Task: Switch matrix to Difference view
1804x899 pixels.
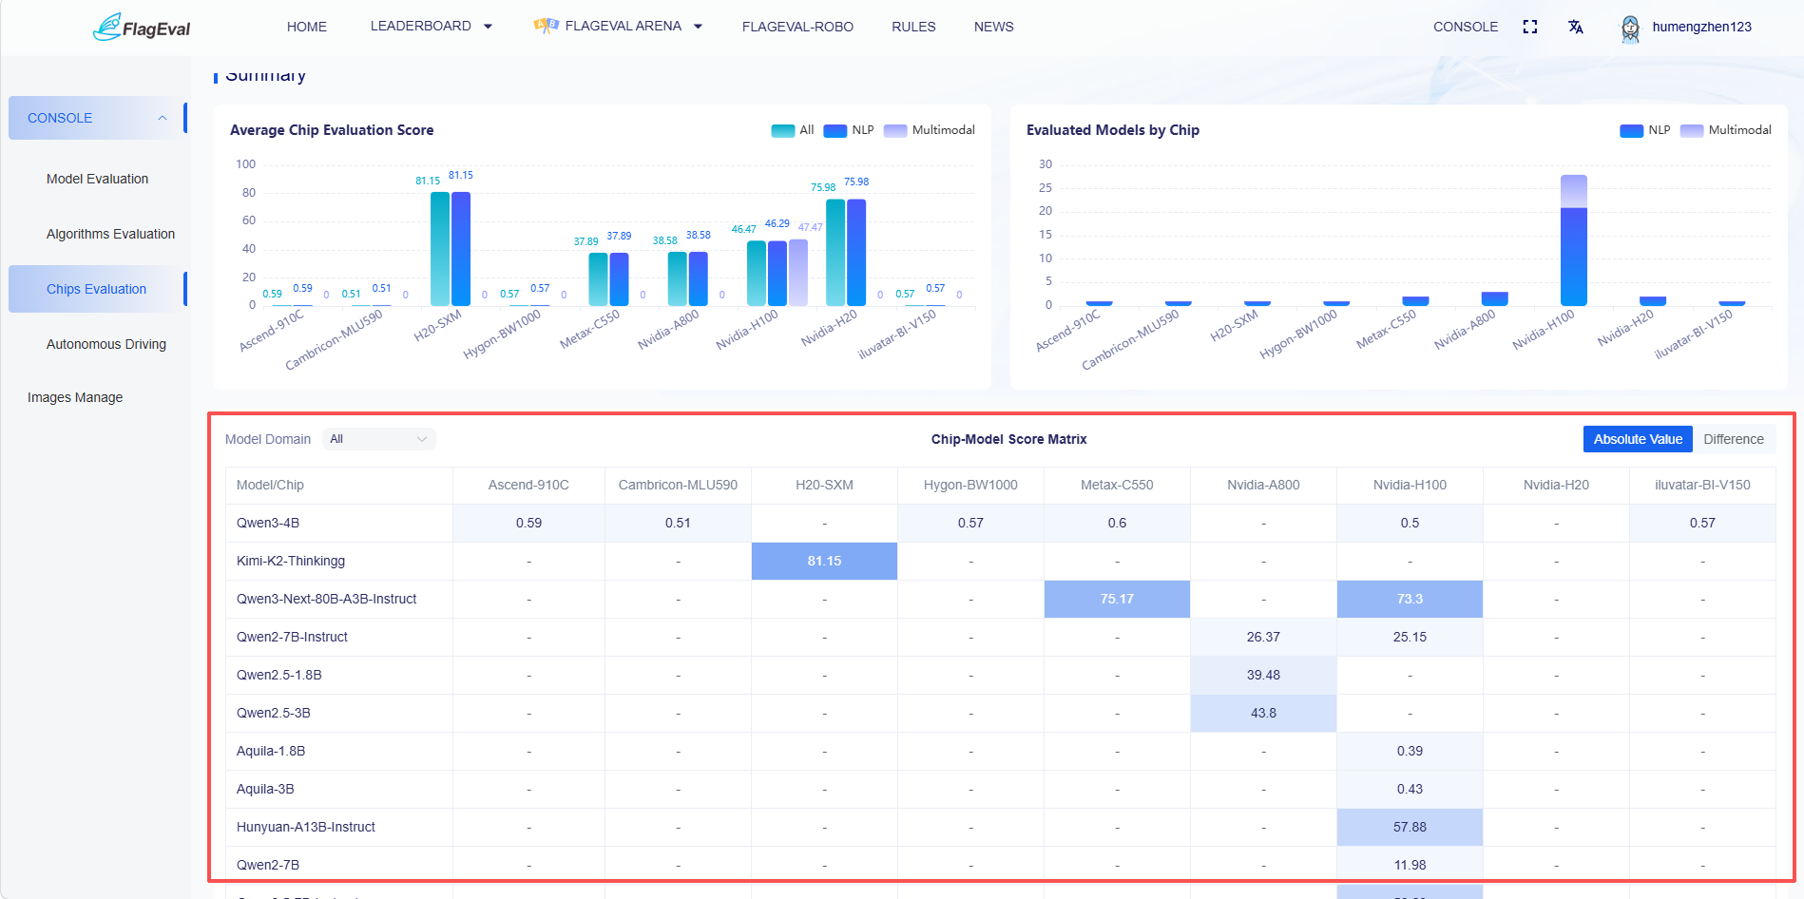Action: [x=1734, y=439]
